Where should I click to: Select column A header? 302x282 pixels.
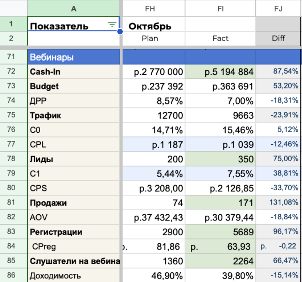(73, 9)
